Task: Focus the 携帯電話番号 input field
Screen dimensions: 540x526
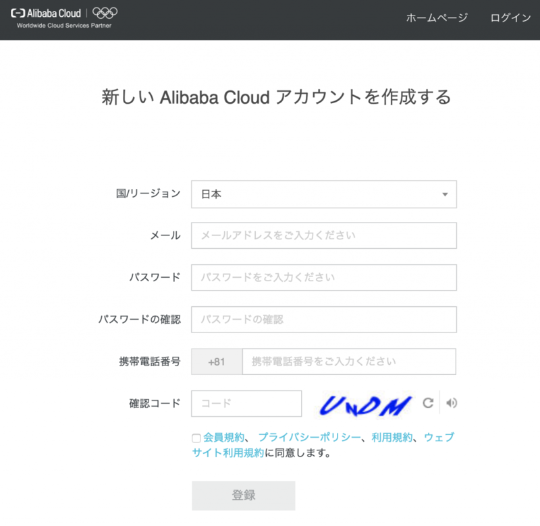Action: 349,361
